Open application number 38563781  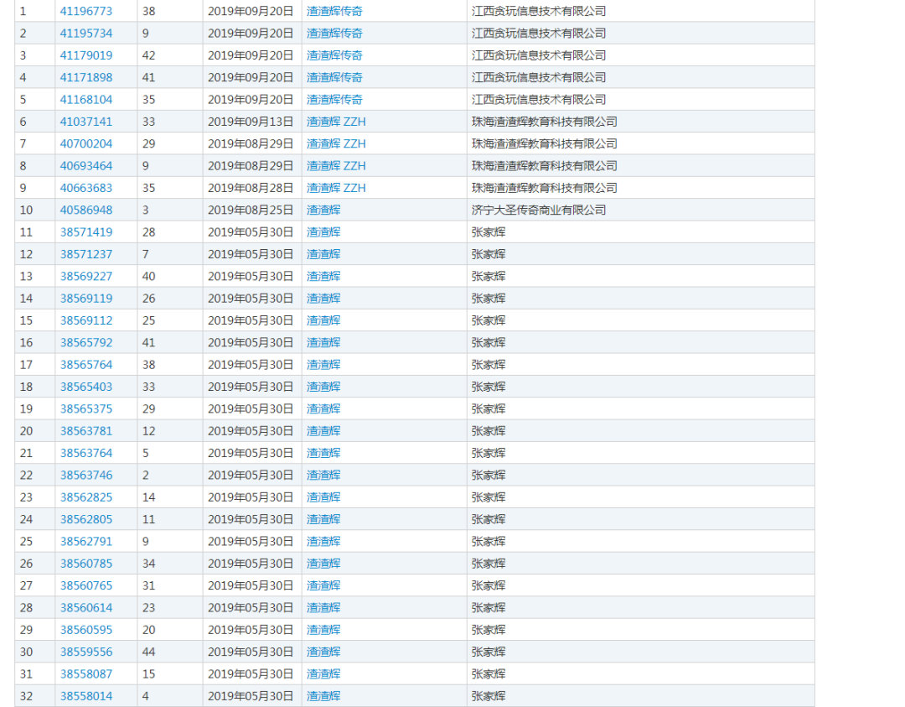(x=86, y=431)
